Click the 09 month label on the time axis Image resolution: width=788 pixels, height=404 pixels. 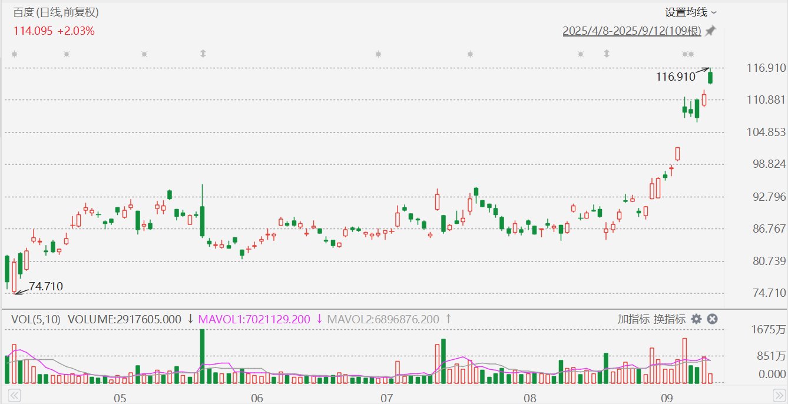(667, 398)
